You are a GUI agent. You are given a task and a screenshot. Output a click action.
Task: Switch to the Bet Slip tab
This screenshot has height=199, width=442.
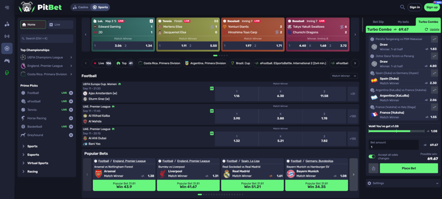click(x=378, y=22)
